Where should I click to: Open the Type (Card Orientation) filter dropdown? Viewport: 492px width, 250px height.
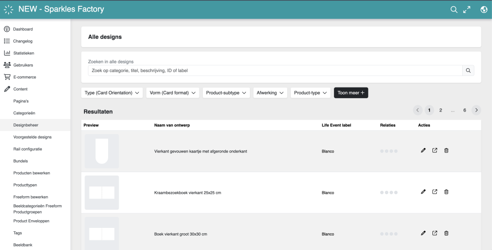pos(112,93)
